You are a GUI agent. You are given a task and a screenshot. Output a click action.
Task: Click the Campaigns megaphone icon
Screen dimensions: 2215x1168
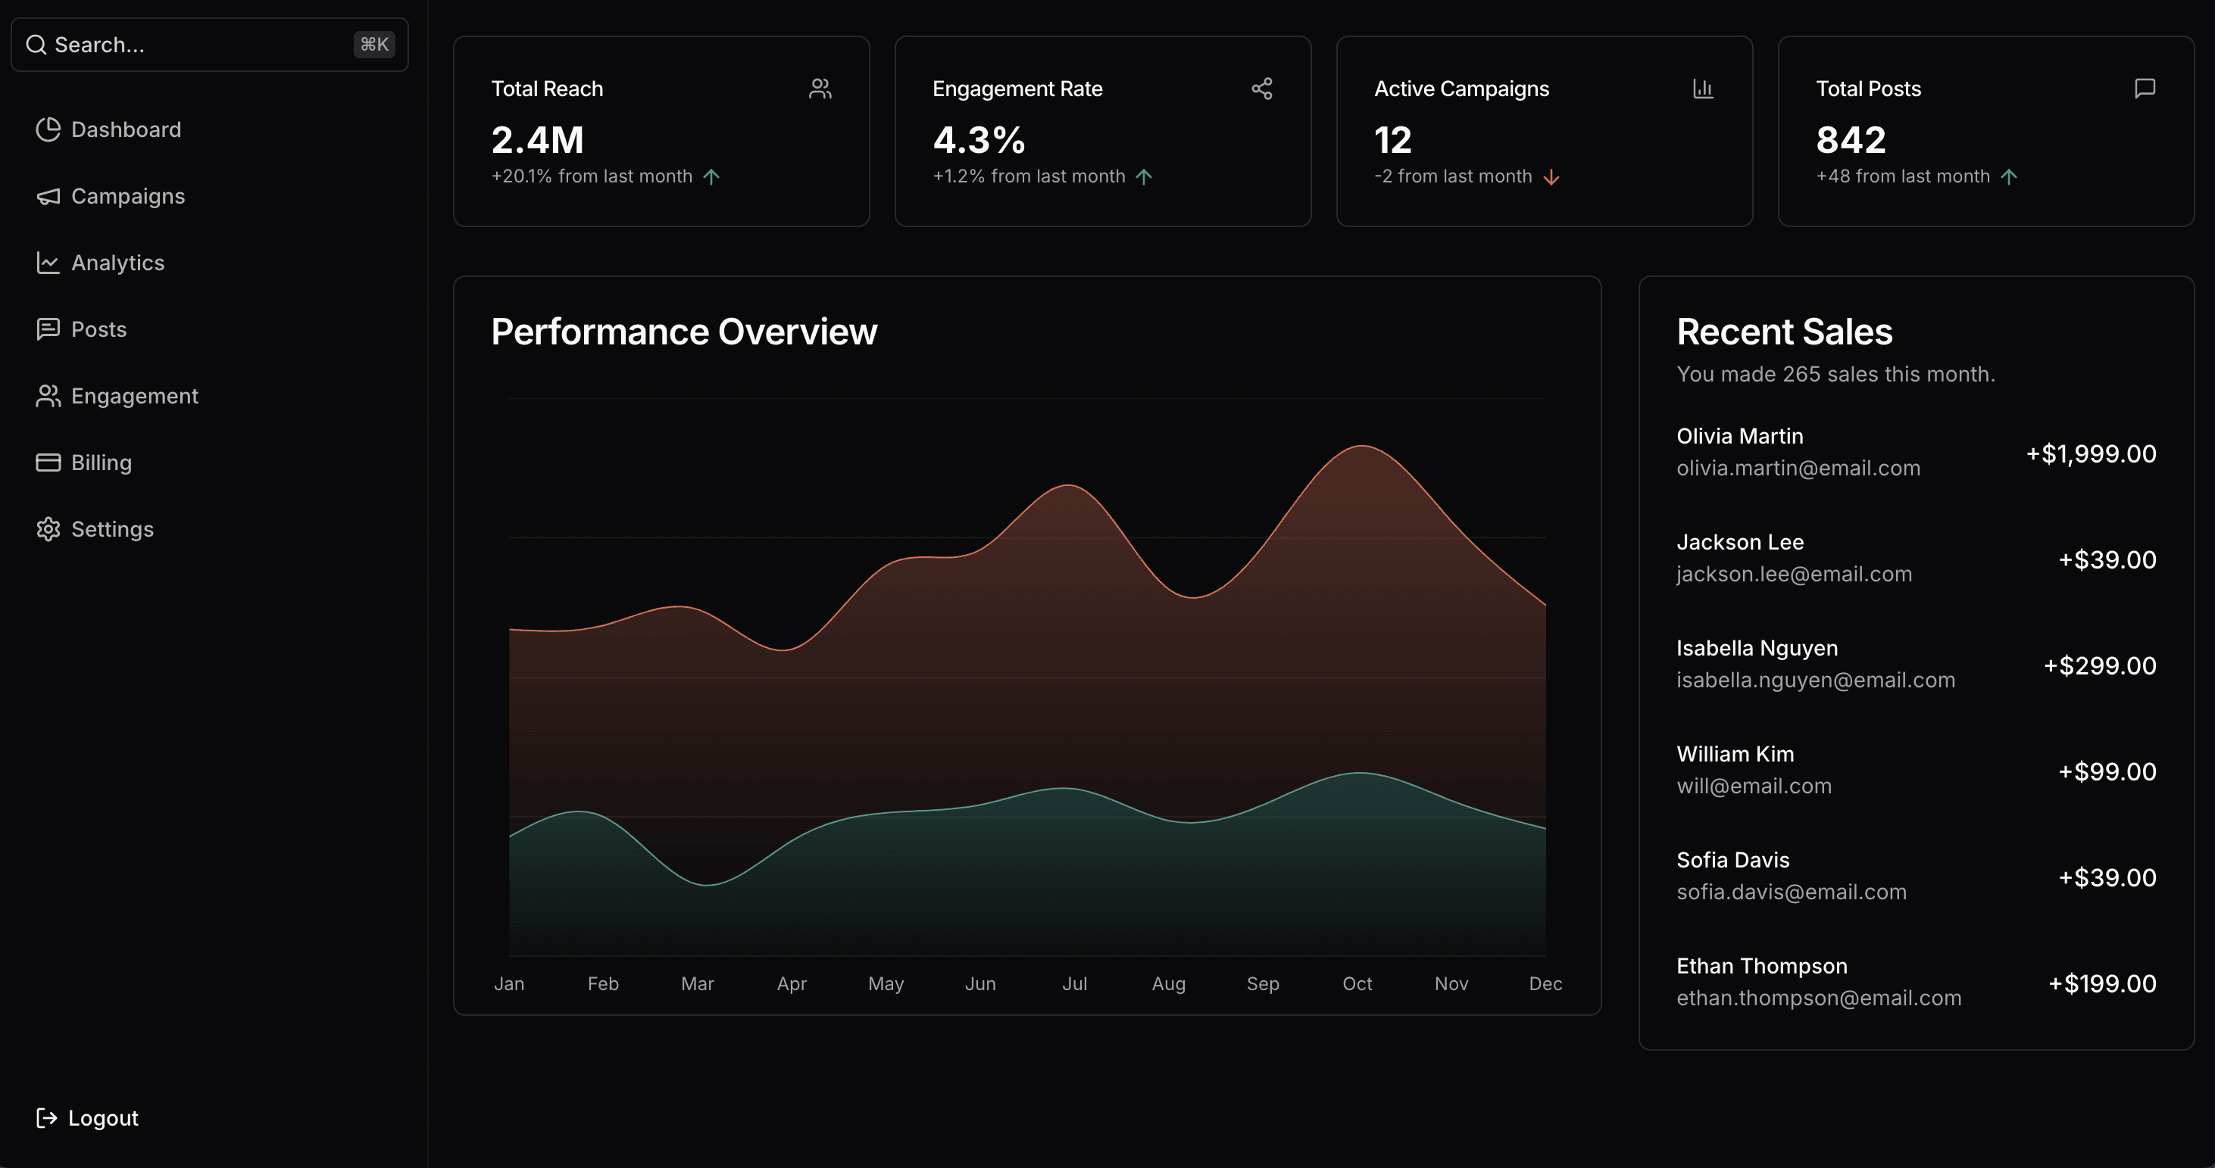pyautogui.click(x=48, y=196)
